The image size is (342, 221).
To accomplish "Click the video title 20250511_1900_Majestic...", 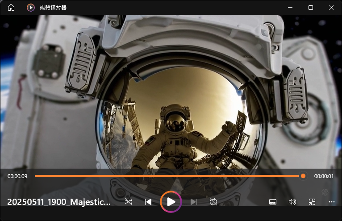I will pyautogui.click(x=59, y=202).
